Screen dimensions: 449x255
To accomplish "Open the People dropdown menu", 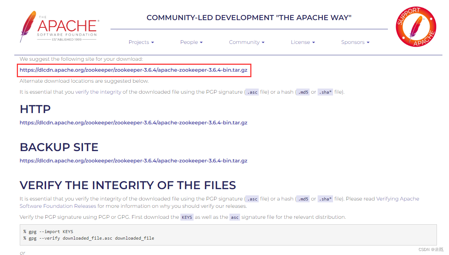I will click(x=191, y=42).
